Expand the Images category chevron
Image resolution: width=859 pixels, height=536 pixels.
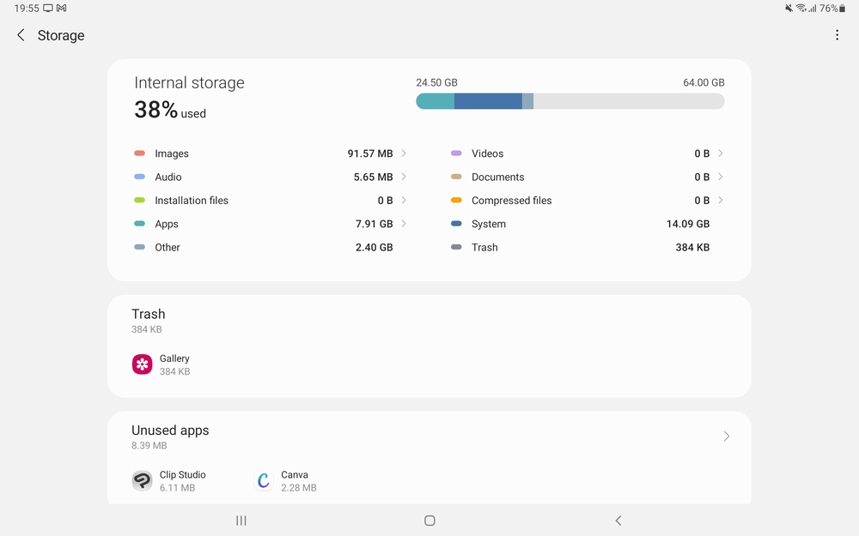[404, 154]
